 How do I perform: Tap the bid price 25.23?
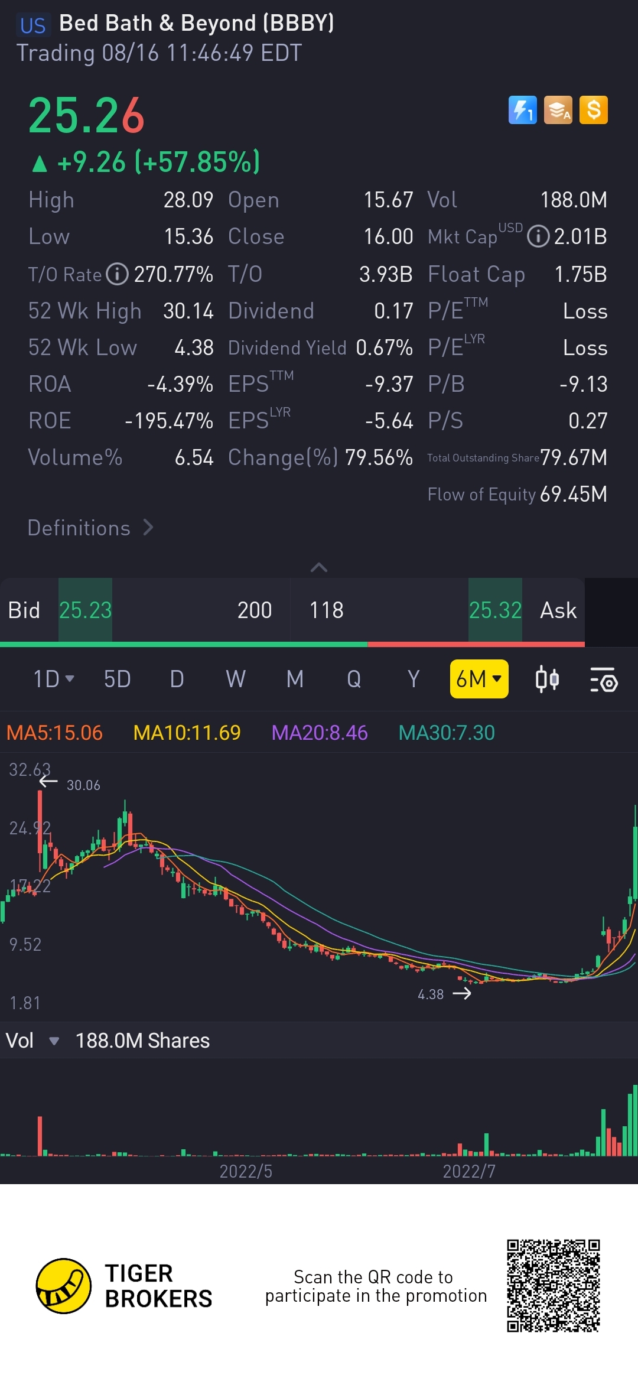(x=85, y=610)
